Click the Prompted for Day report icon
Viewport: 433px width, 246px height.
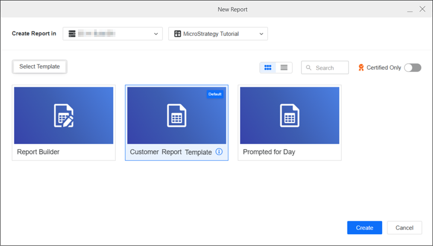(x=290, y=116)
